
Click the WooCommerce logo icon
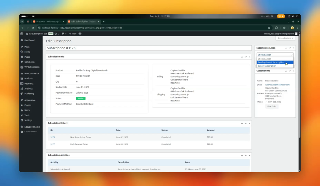tap(22, 74)
